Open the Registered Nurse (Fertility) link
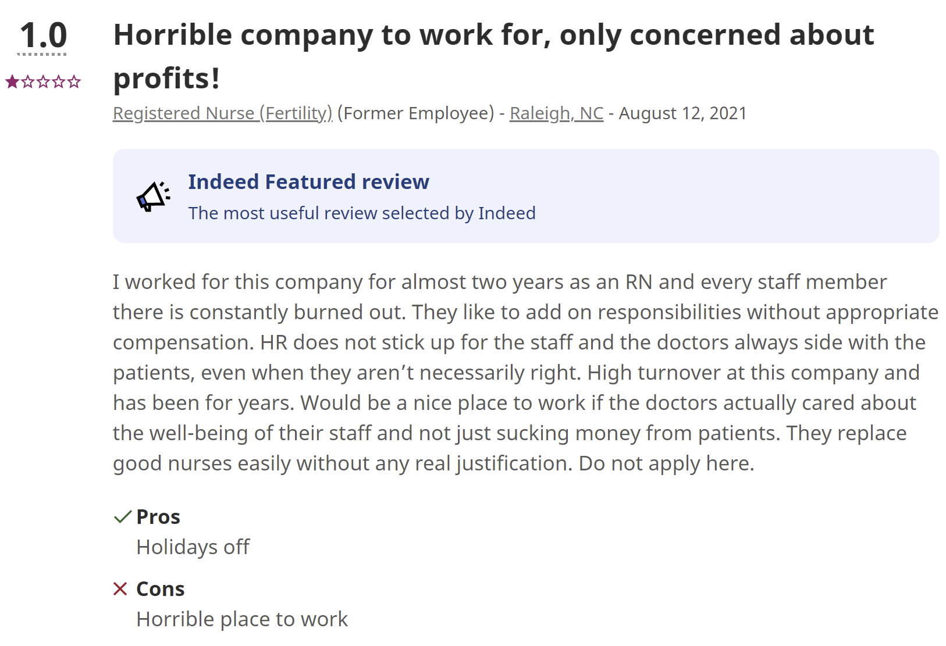The image size is (946, 646). [223, 113]
